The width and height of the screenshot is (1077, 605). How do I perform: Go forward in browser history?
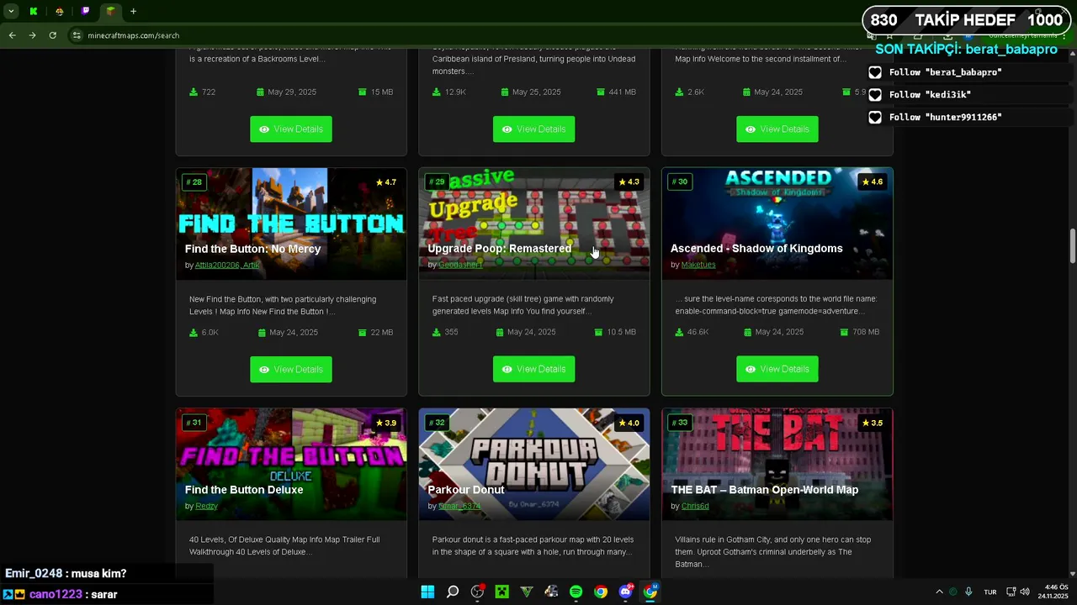coord(32,35)
